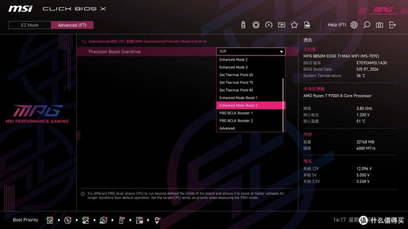Click the 6000 MT/s memory frequency value

(x=366, y=148)
